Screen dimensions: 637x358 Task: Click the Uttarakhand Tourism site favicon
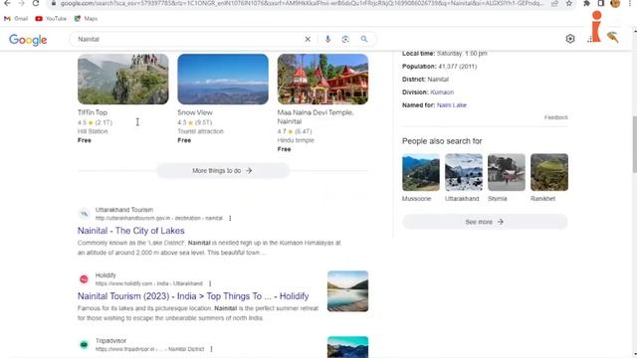pos(84,214)
